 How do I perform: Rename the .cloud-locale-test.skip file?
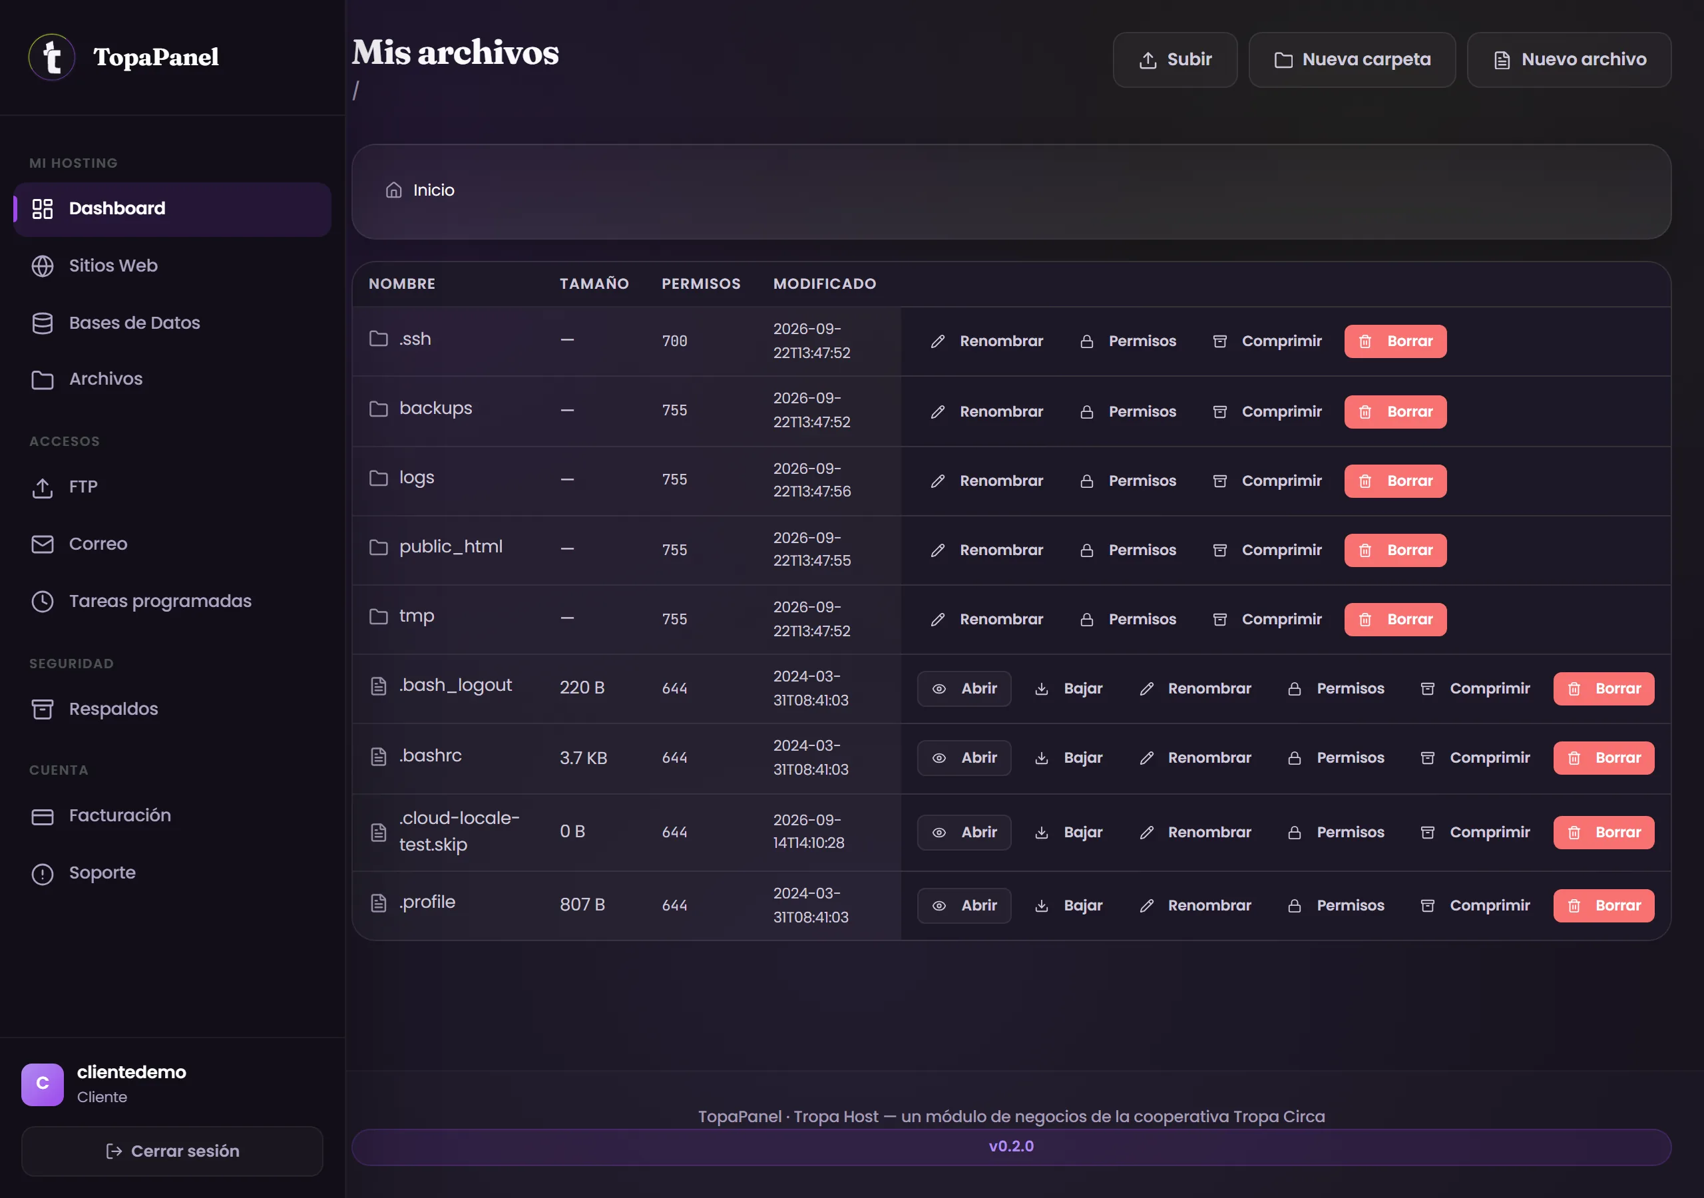click(1195, 833)
